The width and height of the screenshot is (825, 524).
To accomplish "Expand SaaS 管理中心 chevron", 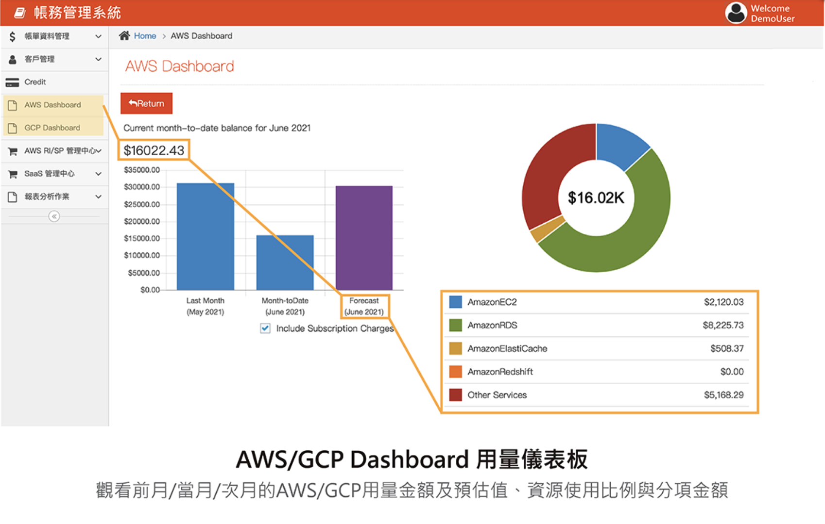I will (x=98, y=174).
